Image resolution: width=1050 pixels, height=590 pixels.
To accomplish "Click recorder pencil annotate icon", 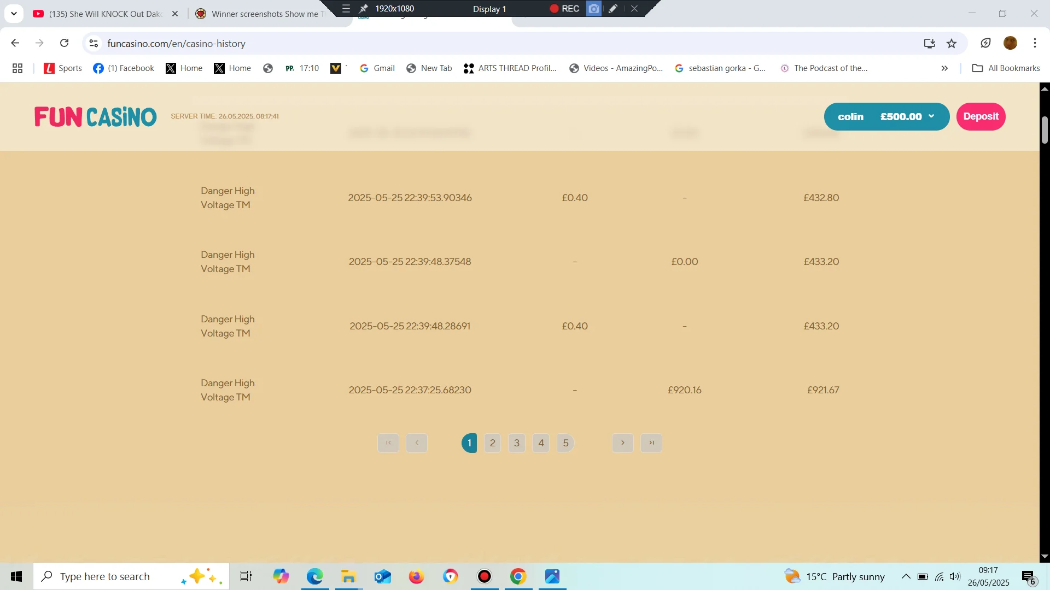I will 613,9.
